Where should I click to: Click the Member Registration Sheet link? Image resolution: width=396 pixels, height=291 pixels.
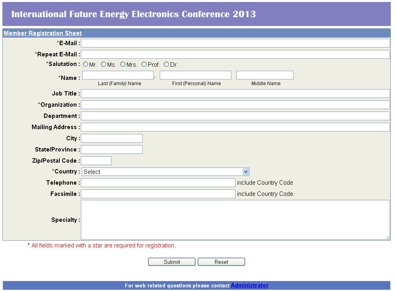43,33
